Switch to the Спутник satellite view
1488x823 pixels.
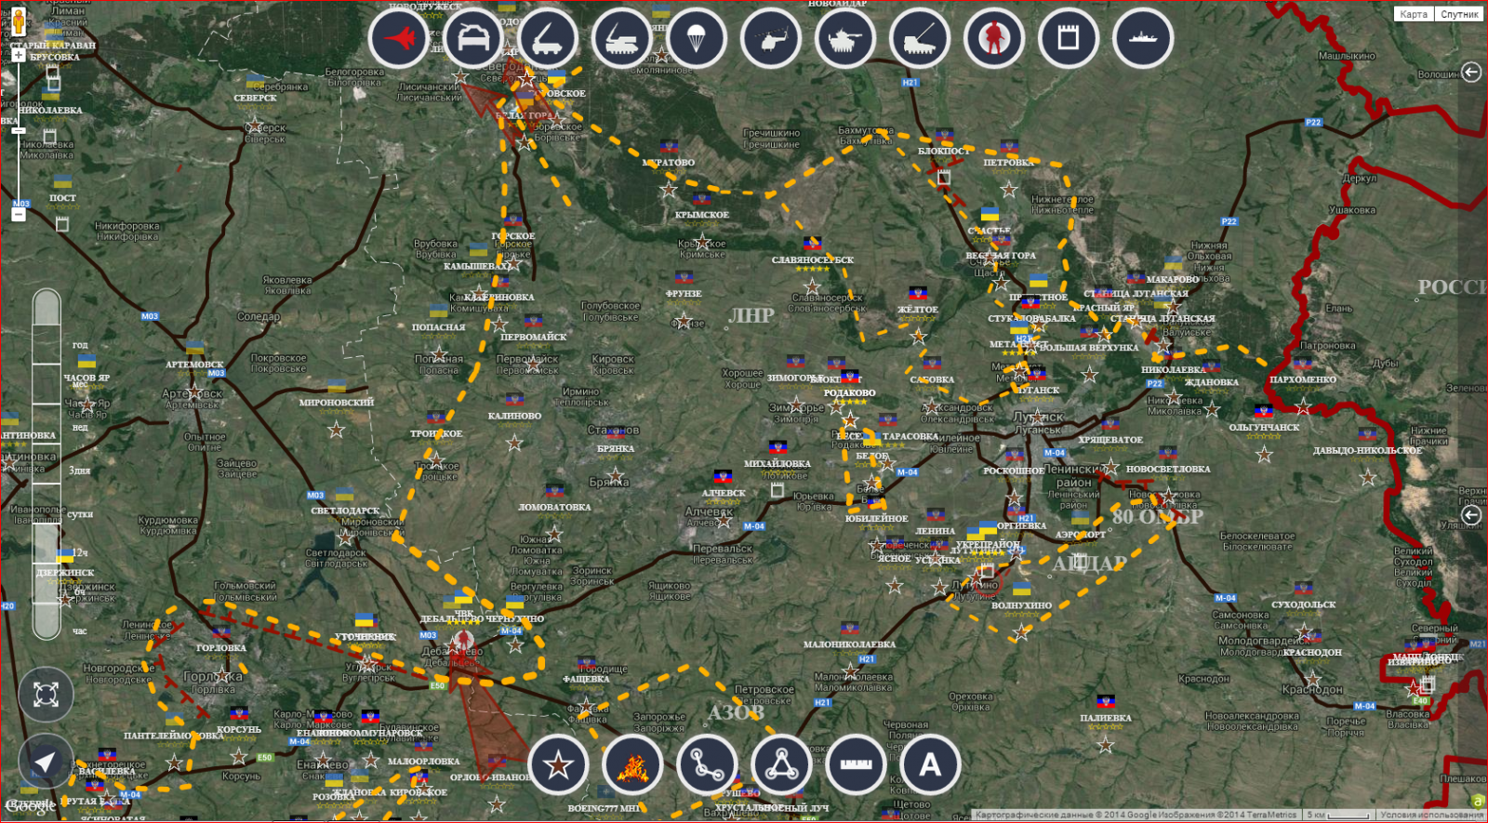point(1459,14)
